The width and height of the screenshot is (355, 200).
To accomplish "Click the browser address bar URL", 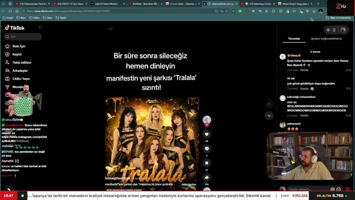I will [68, 11].
